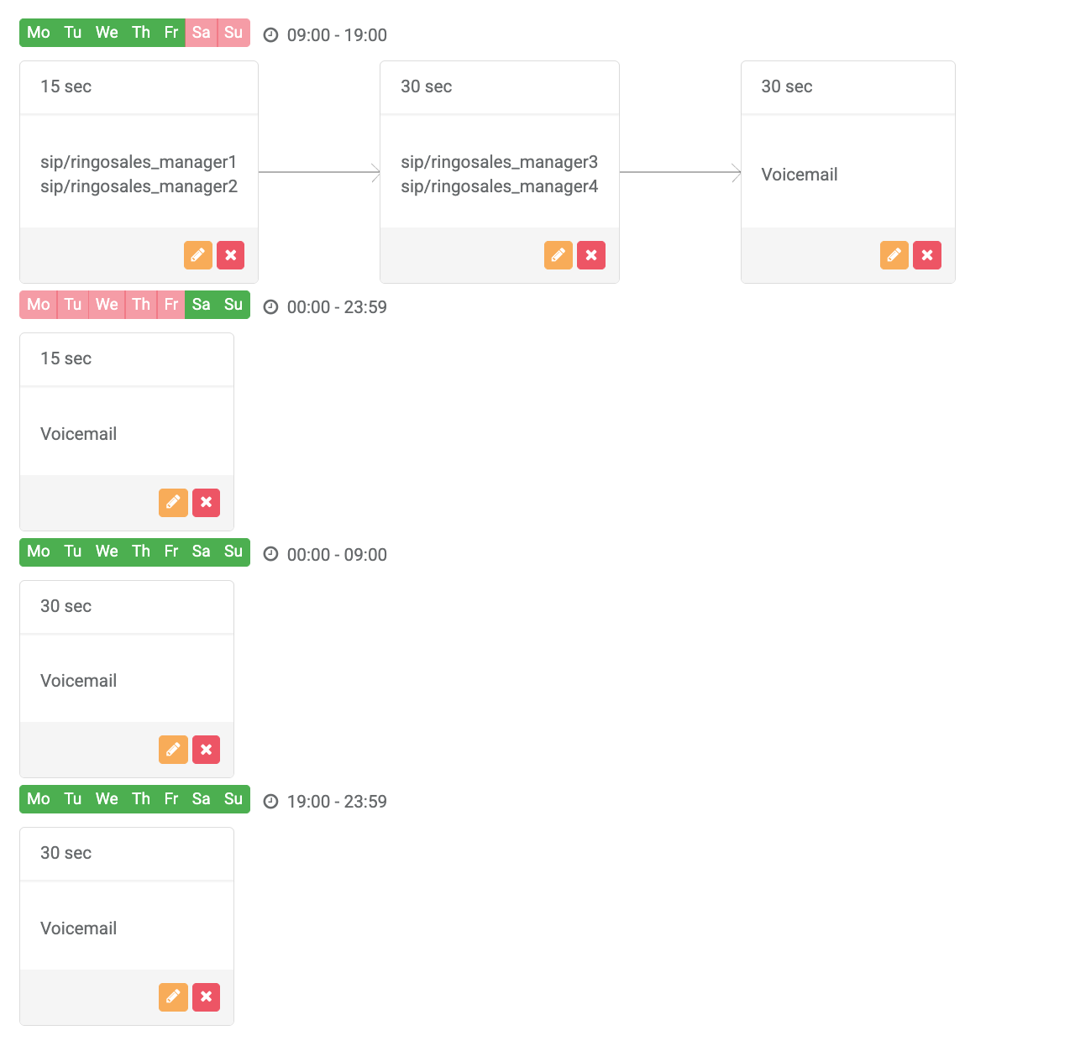This screenshot has height=1046, width=1075.
Task: Delete the weekend 15 sec Voicemail step
Action: 206,503
